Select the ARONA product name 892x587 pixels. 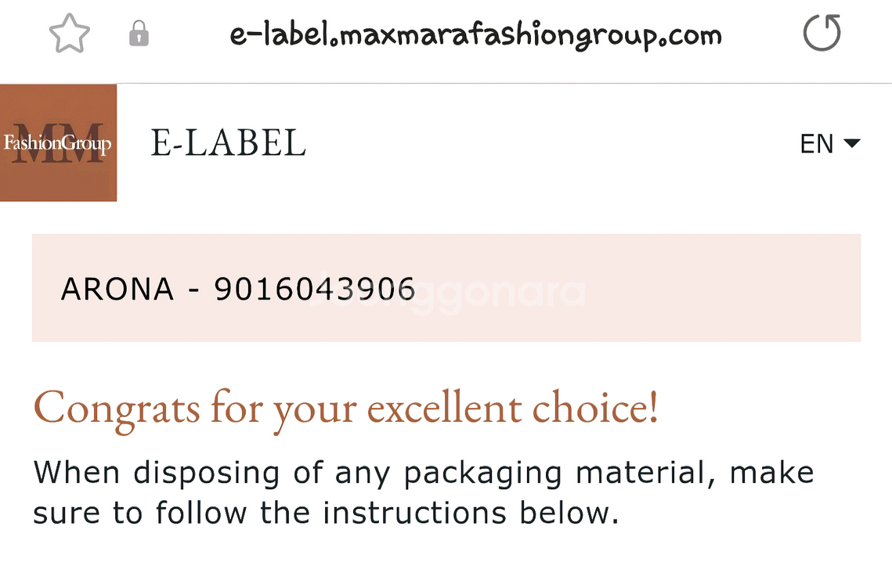tap(117, 290)
